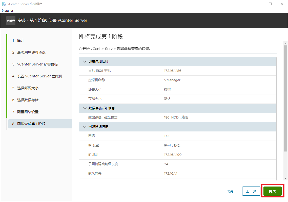Collapse the 数据存储详细信息 section
The height and width of the screenshot is (202, 288).
pos(85,108)
